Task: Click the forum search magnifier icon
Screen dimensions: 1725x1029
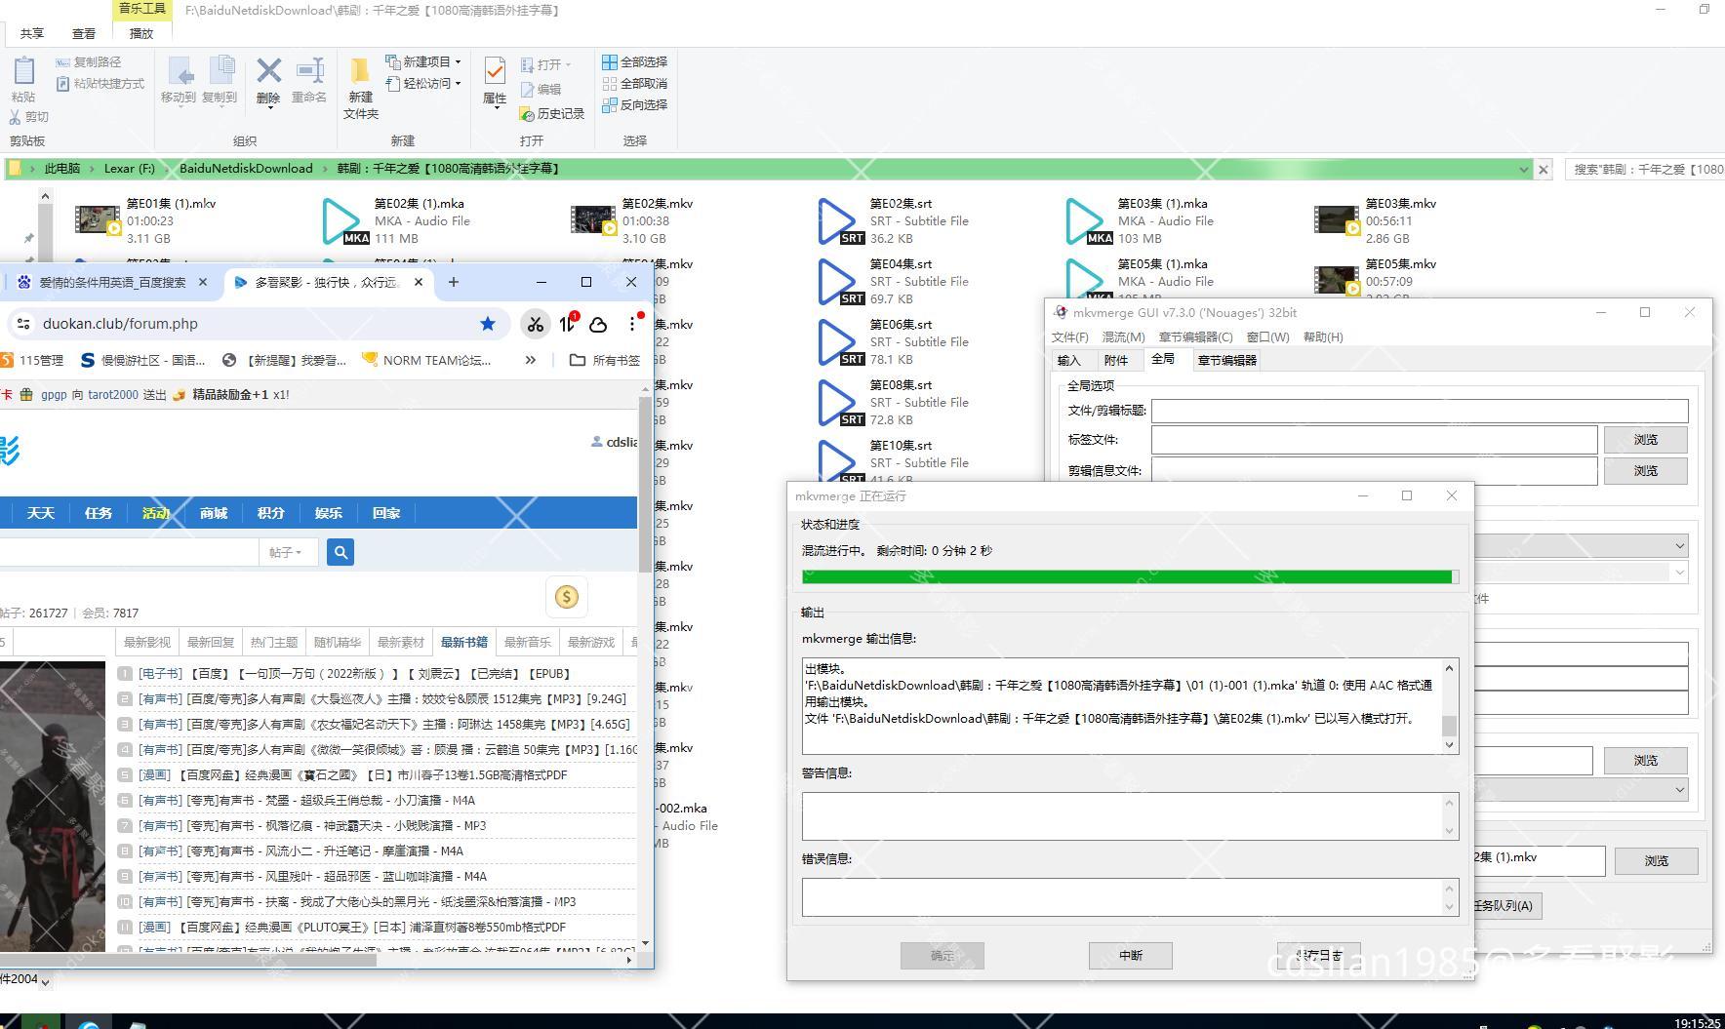Action: [x=340, y=552]
